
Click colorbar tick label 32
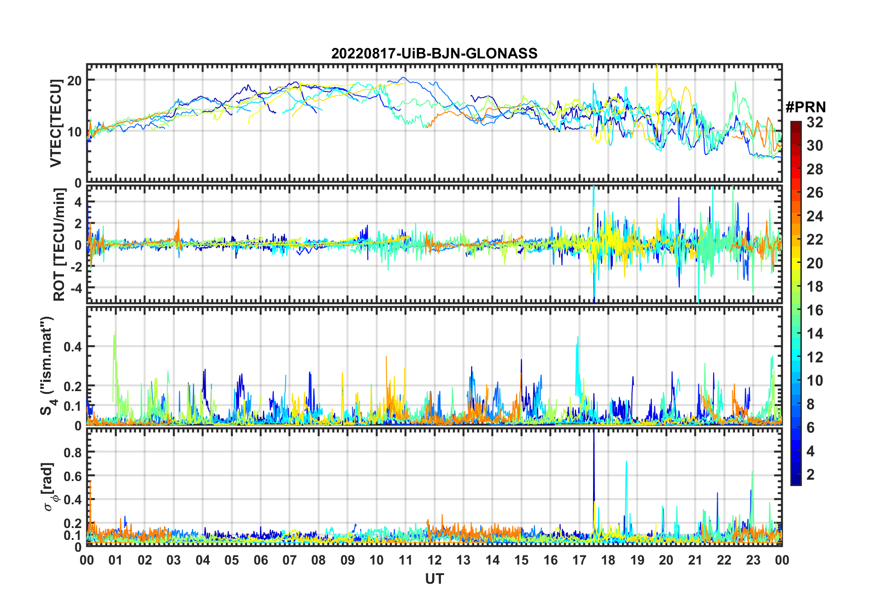(815, 122)
